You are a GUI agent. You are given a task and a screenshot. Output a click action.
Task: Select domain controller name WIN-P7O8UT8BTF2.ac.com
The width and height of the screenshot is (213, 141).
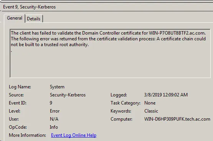tap(177, 33)
